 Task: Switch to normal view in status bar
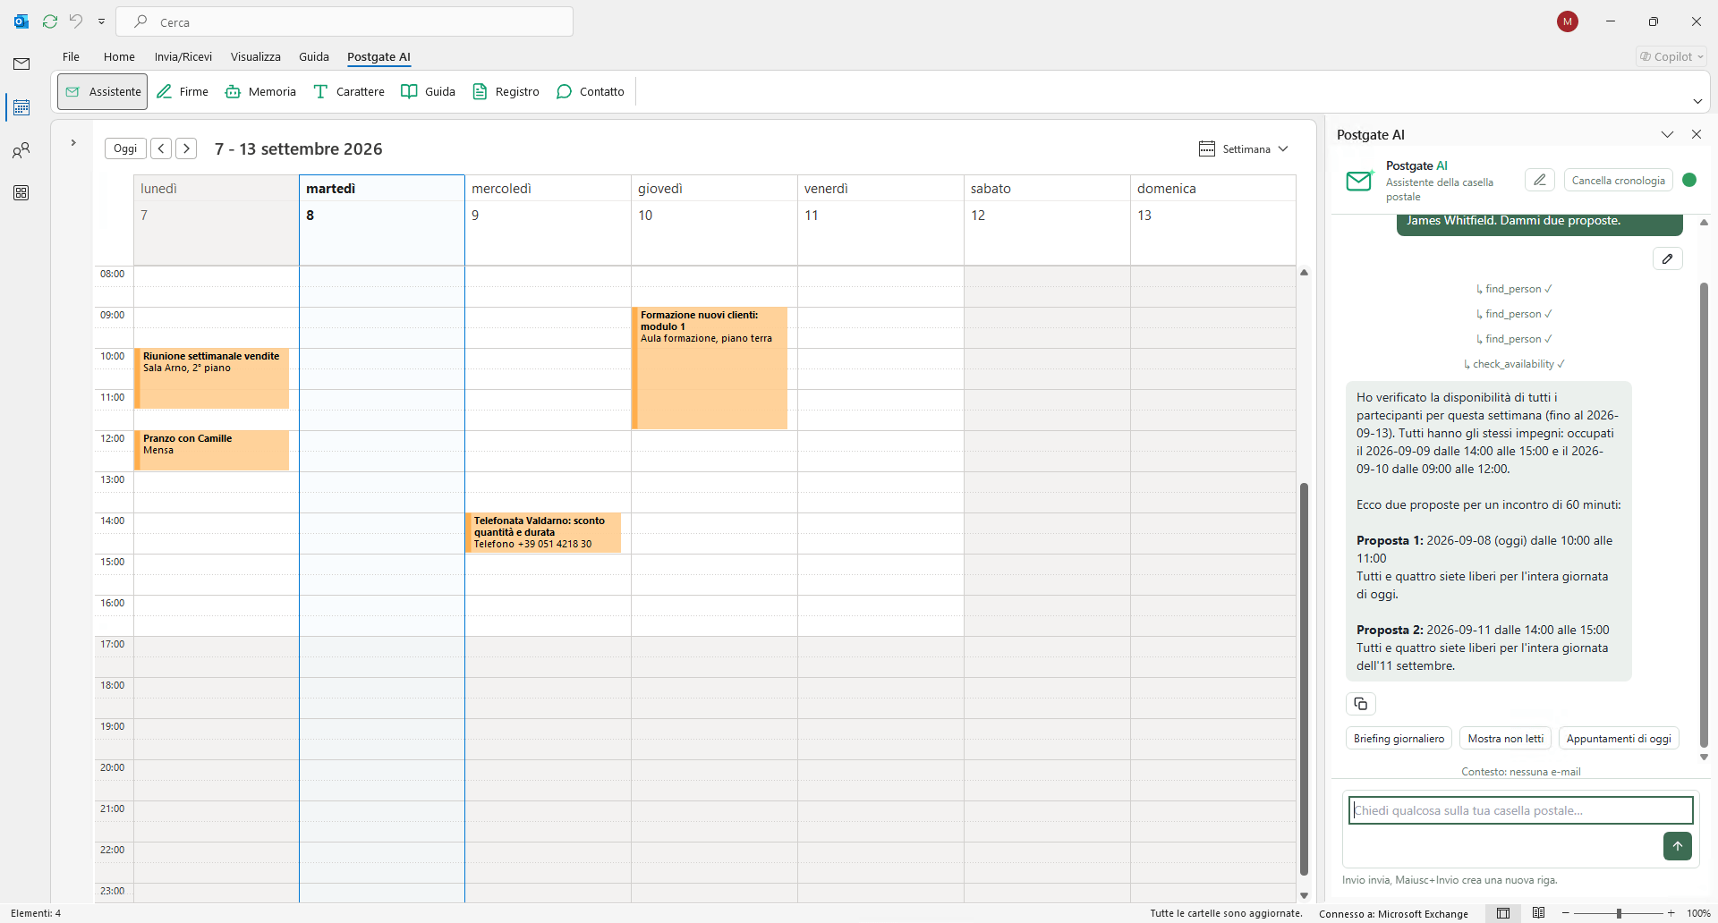(x=1503, y=913)
